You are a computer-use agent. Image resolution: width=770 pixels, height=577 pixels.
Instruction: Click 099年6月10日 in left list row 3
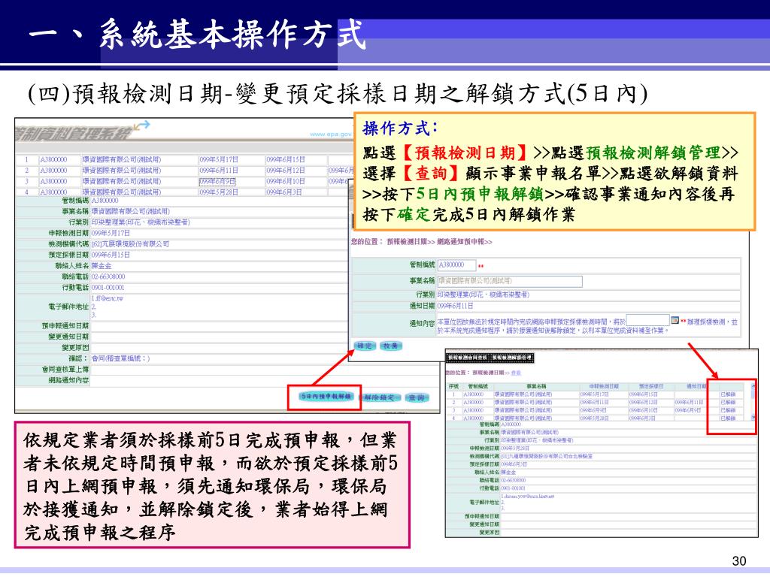click(286, 182)
